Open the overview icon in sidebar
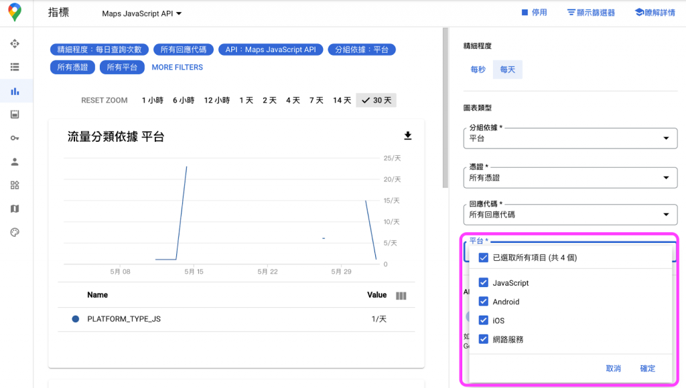Screen dimensions: 686x388 [15, 43]
